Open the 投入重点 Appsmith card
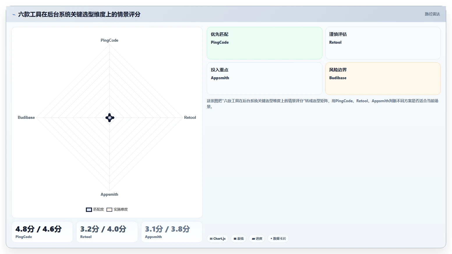 [264, 79]
